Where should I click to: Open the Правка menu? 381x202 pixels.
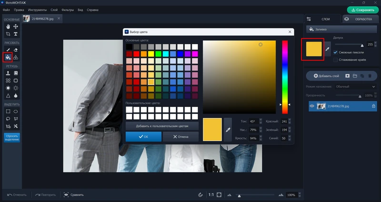pos(19,10)
